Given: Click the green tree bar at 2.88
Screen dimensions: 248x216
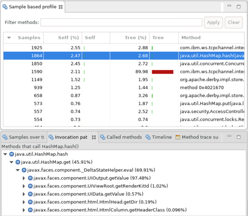Looking at the screenshot, I should [152, 48].
